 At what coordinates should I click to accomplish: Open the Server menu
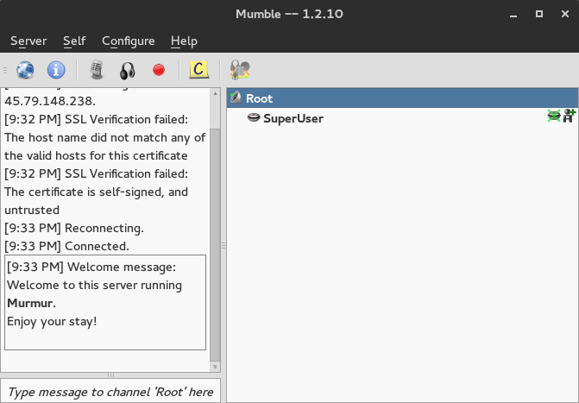(x=28, y=41)
